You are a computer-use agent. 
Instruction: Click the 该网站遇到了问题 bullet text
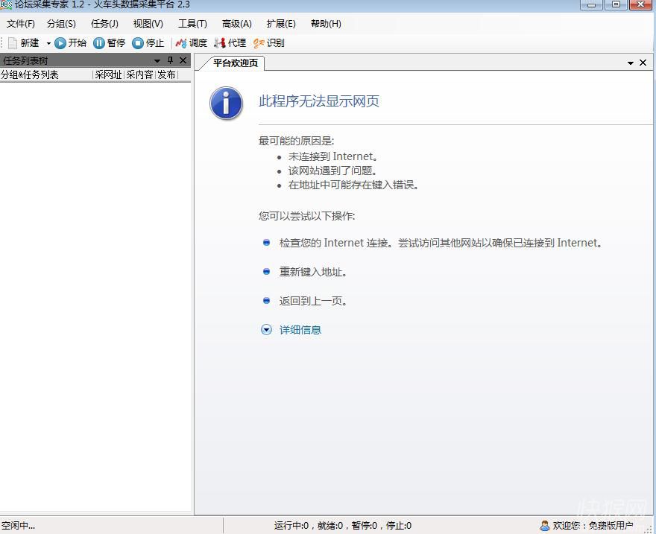click(x=333, y=171)
